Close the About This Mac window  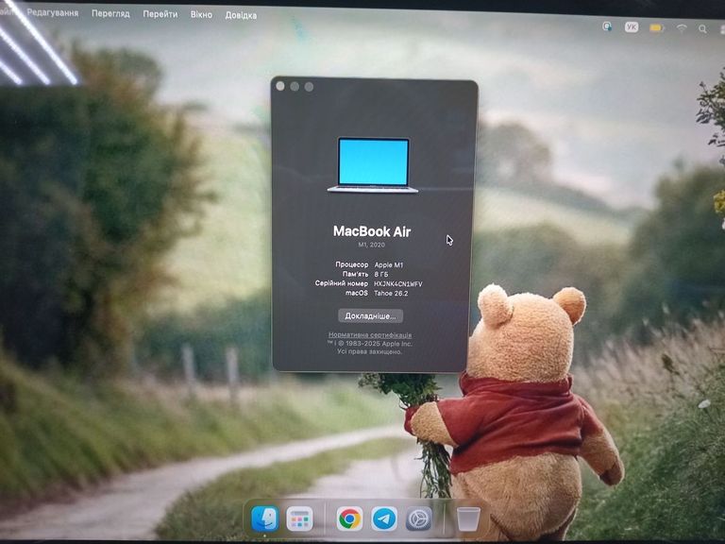[280, 86]
